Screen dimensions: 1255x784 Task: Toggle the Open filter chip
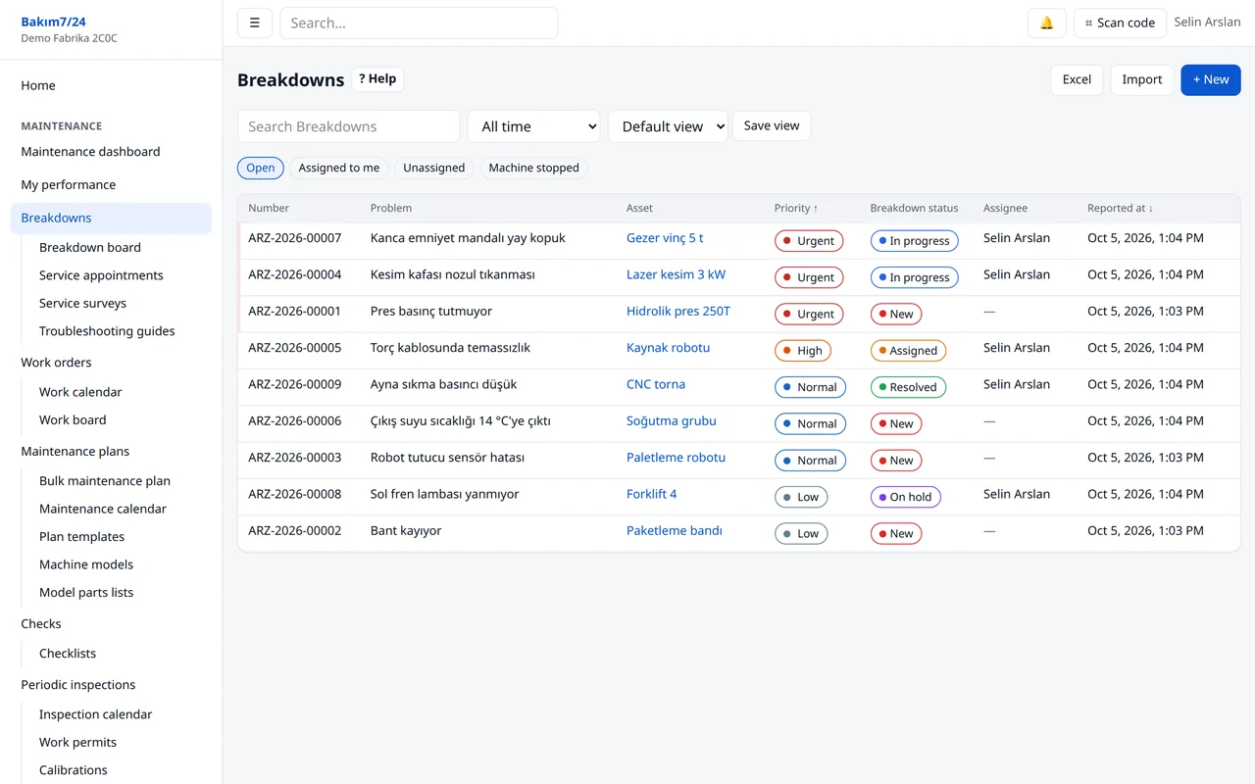(261, 168)
